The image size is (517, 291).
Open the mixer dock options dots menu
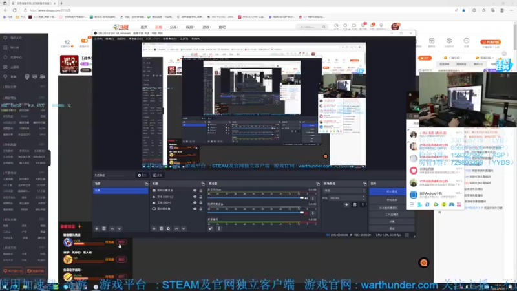click(x=219, y=228)
